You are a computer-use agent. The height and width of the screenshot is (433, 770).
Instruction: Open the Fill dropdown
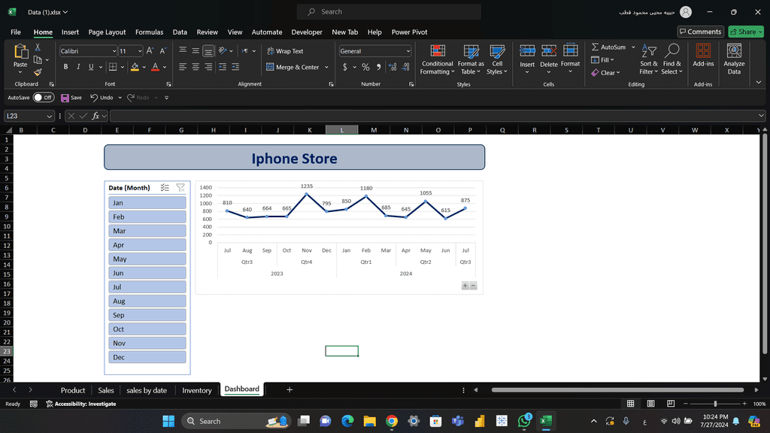tap(602, 60)
